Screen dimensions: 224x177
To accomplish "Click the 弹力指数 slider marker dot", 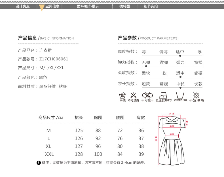I will 146,66.
